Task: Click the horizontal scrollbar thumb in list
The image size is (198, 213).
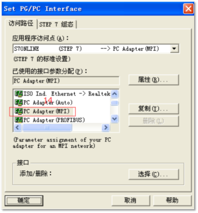Action: pyautogui.click(x=47, y=127)
